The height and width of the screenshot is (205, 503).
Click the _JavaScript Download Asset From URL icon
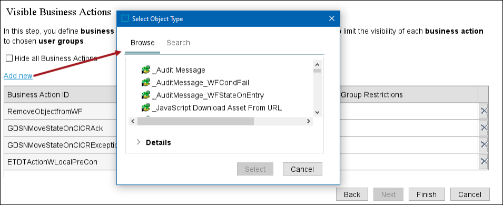[146, 108]
